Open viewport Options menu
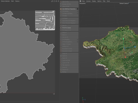 click(x=99, y=1)
